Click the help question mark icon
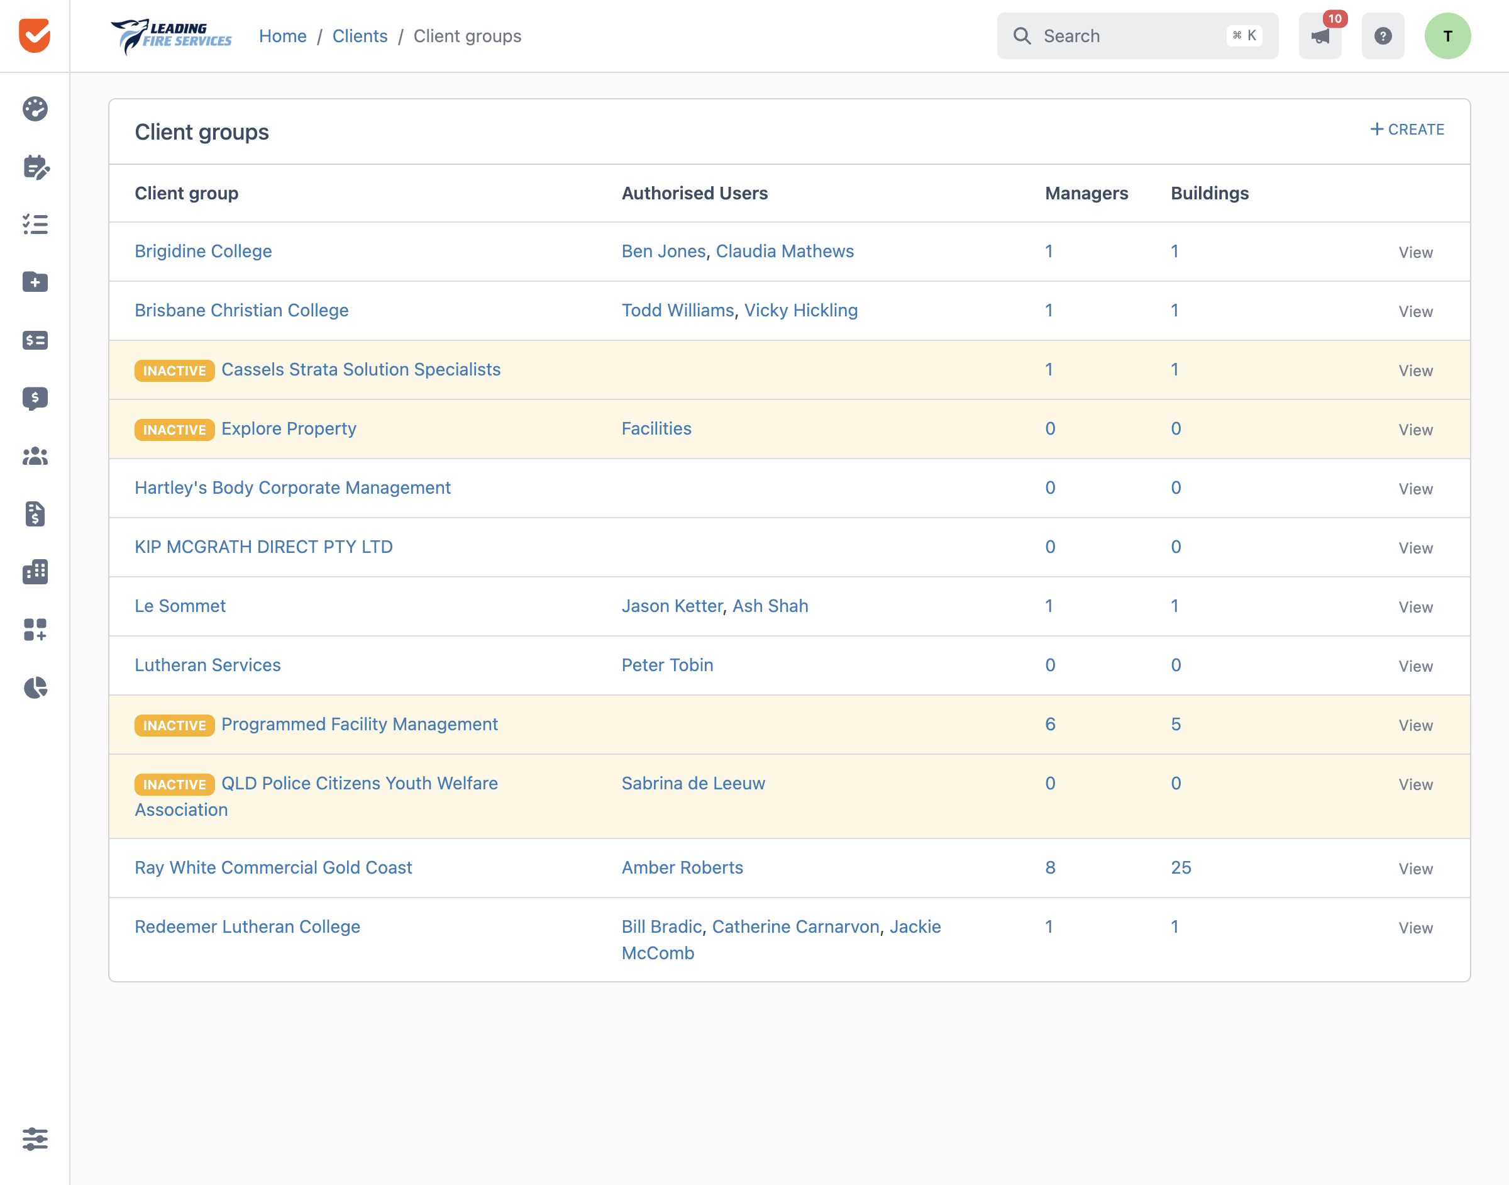This screenshot has height=1185, width=1509. pyautogui.click(x=1383, y=36)
